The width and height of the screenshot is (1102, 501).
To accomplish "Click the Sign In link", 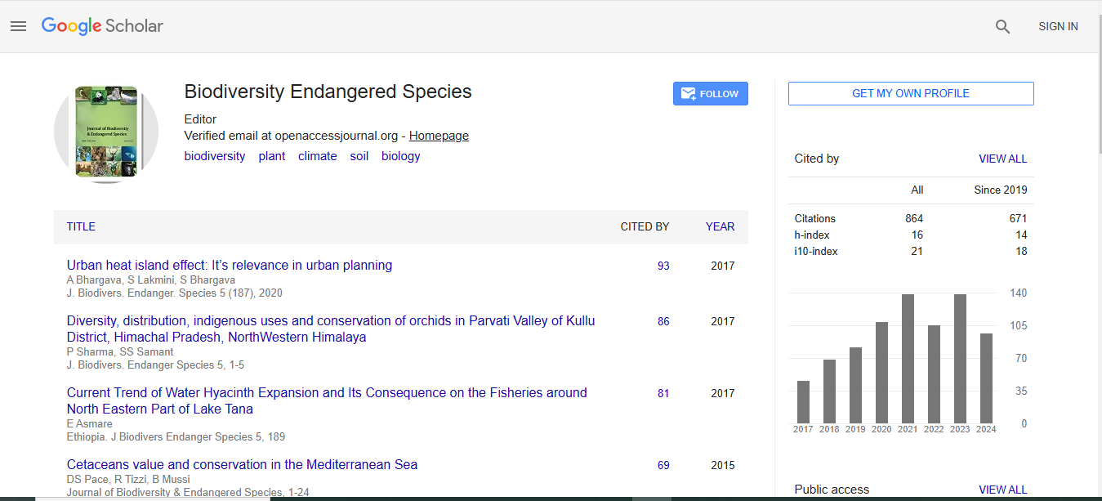I will [1057, 27].
